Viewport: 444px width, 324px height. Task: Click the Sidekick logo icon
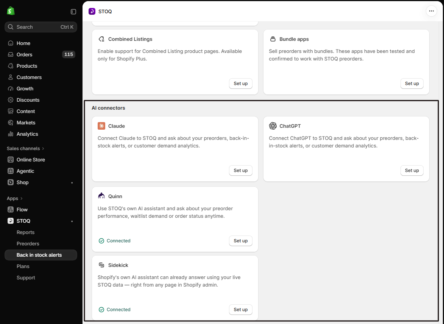[101, 265]
